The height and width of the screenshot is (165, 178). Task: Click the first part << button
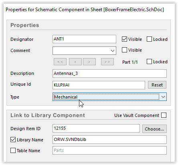click(60, 62)
